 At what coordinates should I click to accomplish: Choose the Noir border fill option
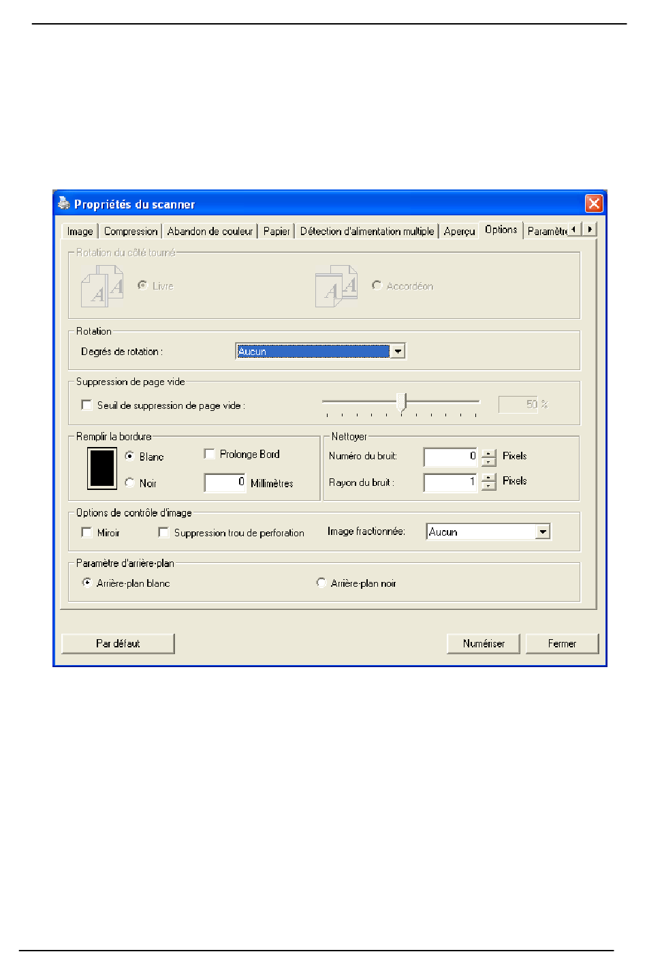(x=129, y=482)
